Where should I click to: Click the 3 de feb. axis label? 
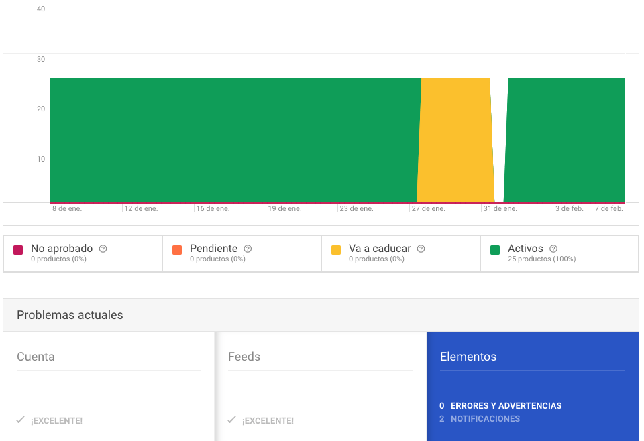point(570,209)
